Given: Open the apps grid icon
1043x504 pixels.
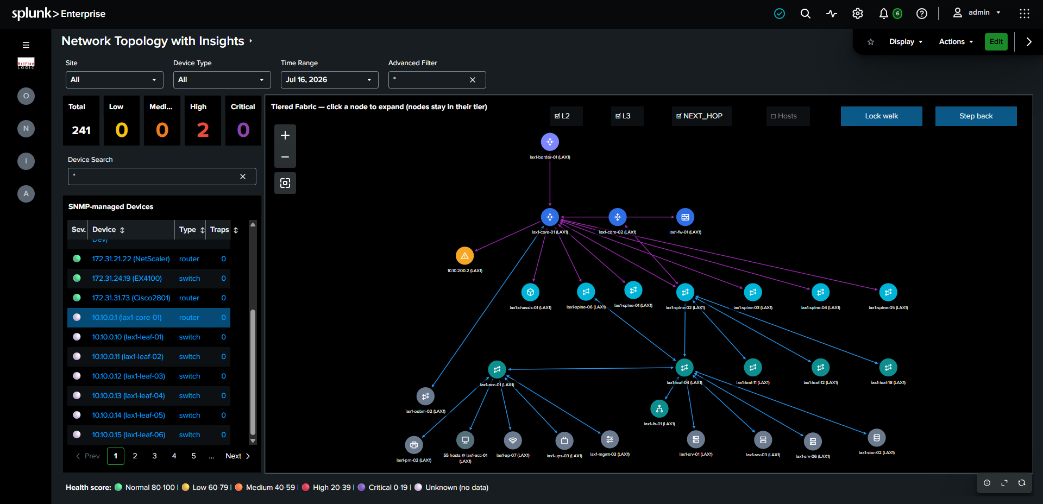Looking at the screenshot, I should 1025,14.
